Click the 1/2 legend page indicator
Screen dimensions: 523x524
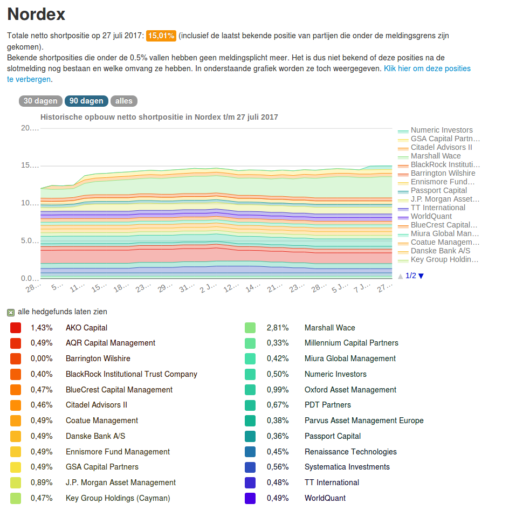411,275
